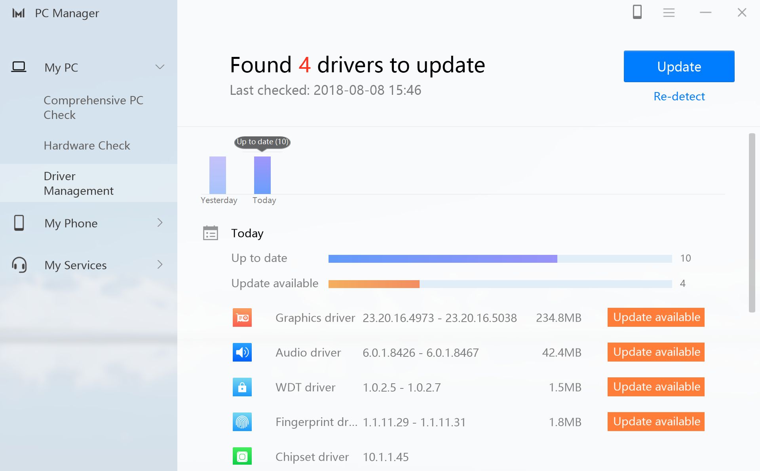
Task: Open the hamburger menu icon
Action: pos(669,13)
